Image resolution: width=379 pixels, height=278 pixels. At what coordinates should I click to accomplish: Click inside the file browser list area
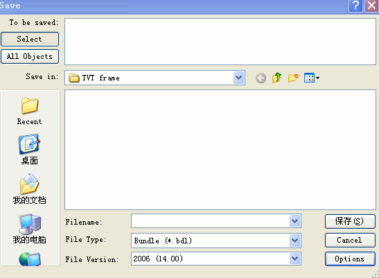coord(220,150)
